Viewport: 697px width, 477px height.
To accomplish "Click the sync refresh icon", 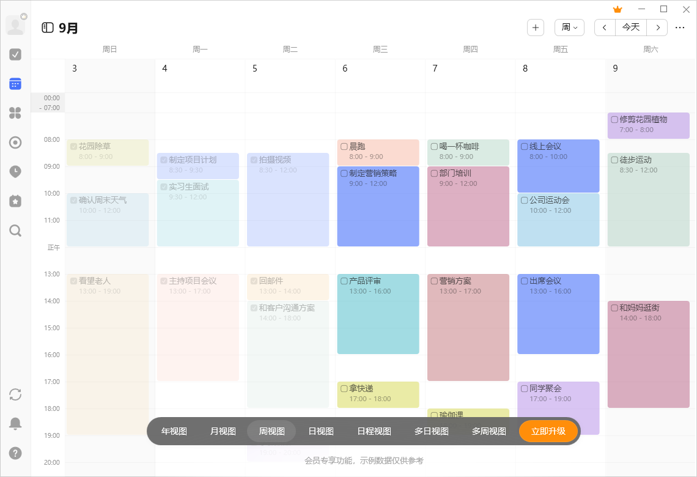I will 15,394.
